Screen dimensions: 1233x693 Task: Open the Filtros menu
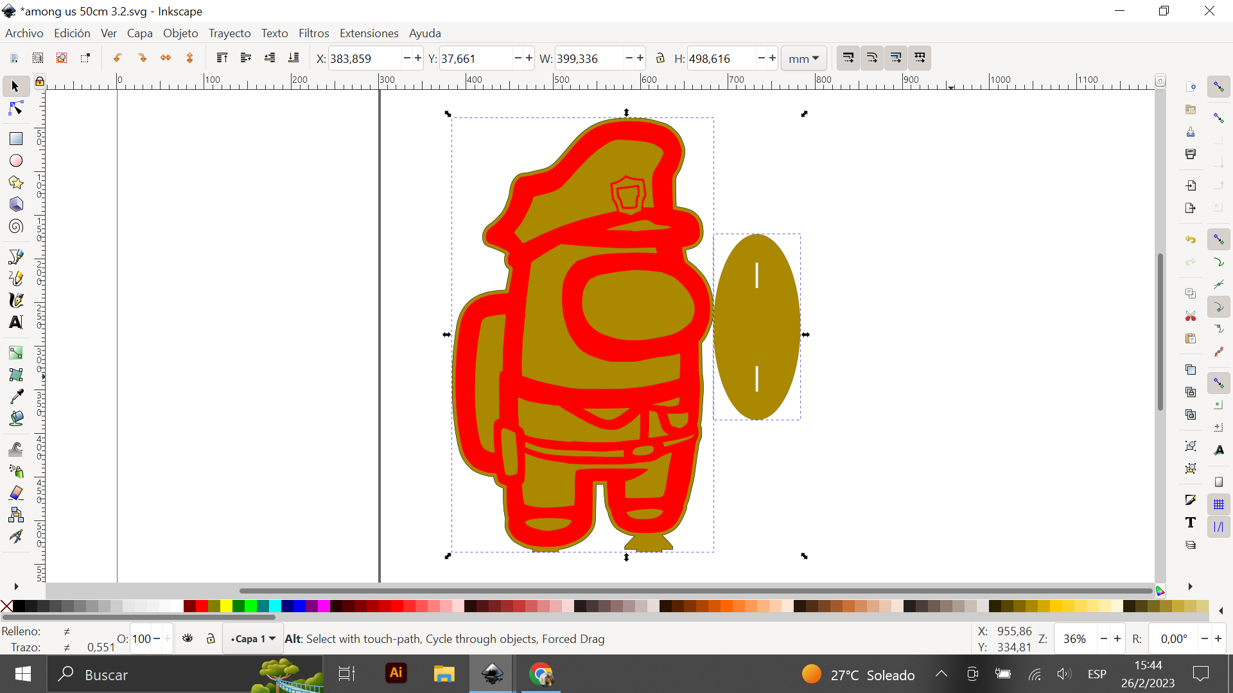click(313, 33)
